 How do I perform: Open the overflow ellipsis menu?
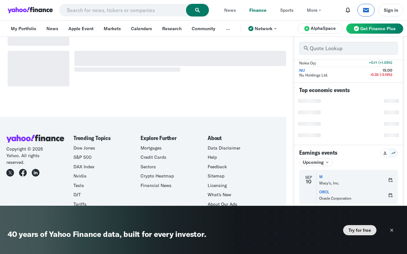coord(228,29)
